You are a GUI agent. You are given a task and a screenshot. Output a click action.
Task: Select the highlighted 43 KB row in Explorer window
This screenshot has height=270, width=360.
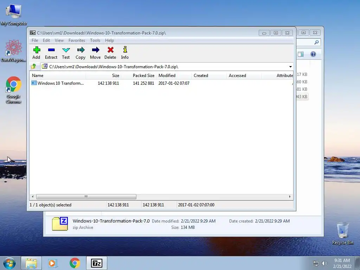click(302, 97)
